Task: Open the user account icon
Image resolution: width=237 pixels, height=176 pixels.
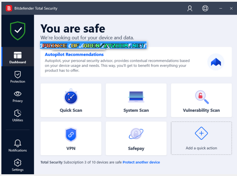Action: click(190, 8)
